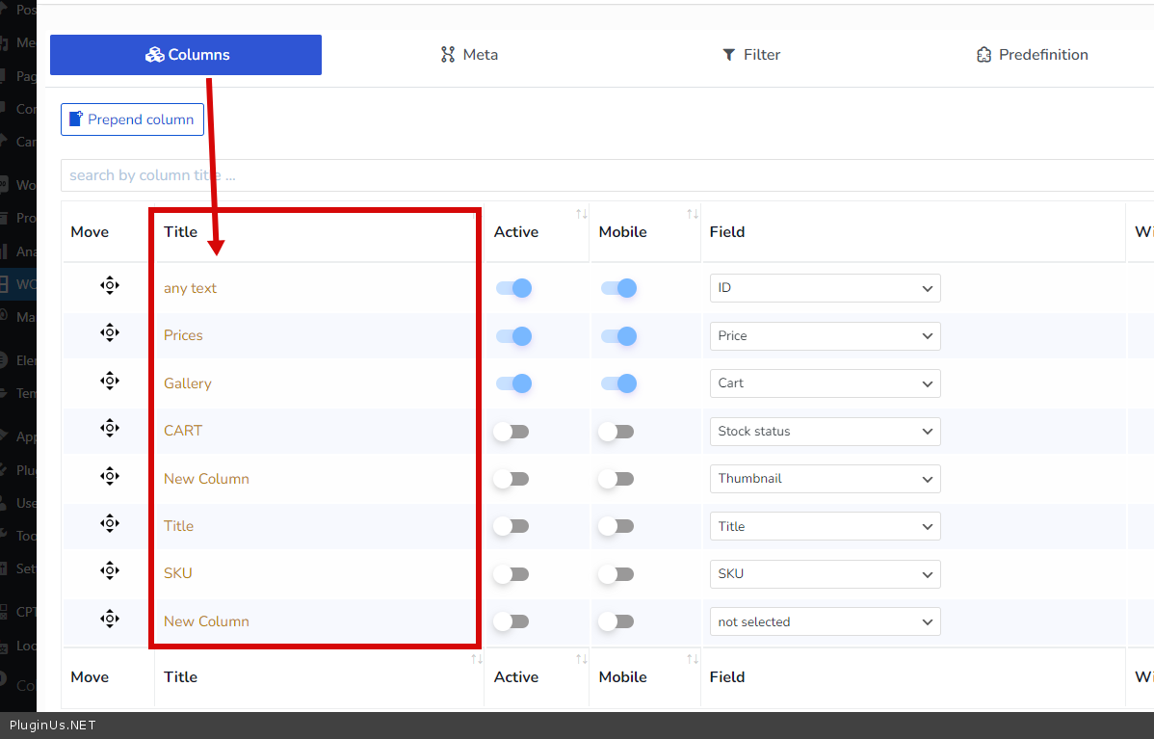Click the move handle for SKU row
Viewport: 1154px width, 739px height.
pos(110,571)
